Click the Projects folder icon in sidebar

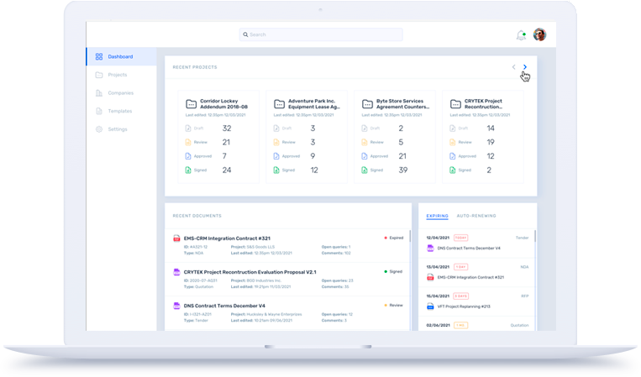tap(99, 75)
